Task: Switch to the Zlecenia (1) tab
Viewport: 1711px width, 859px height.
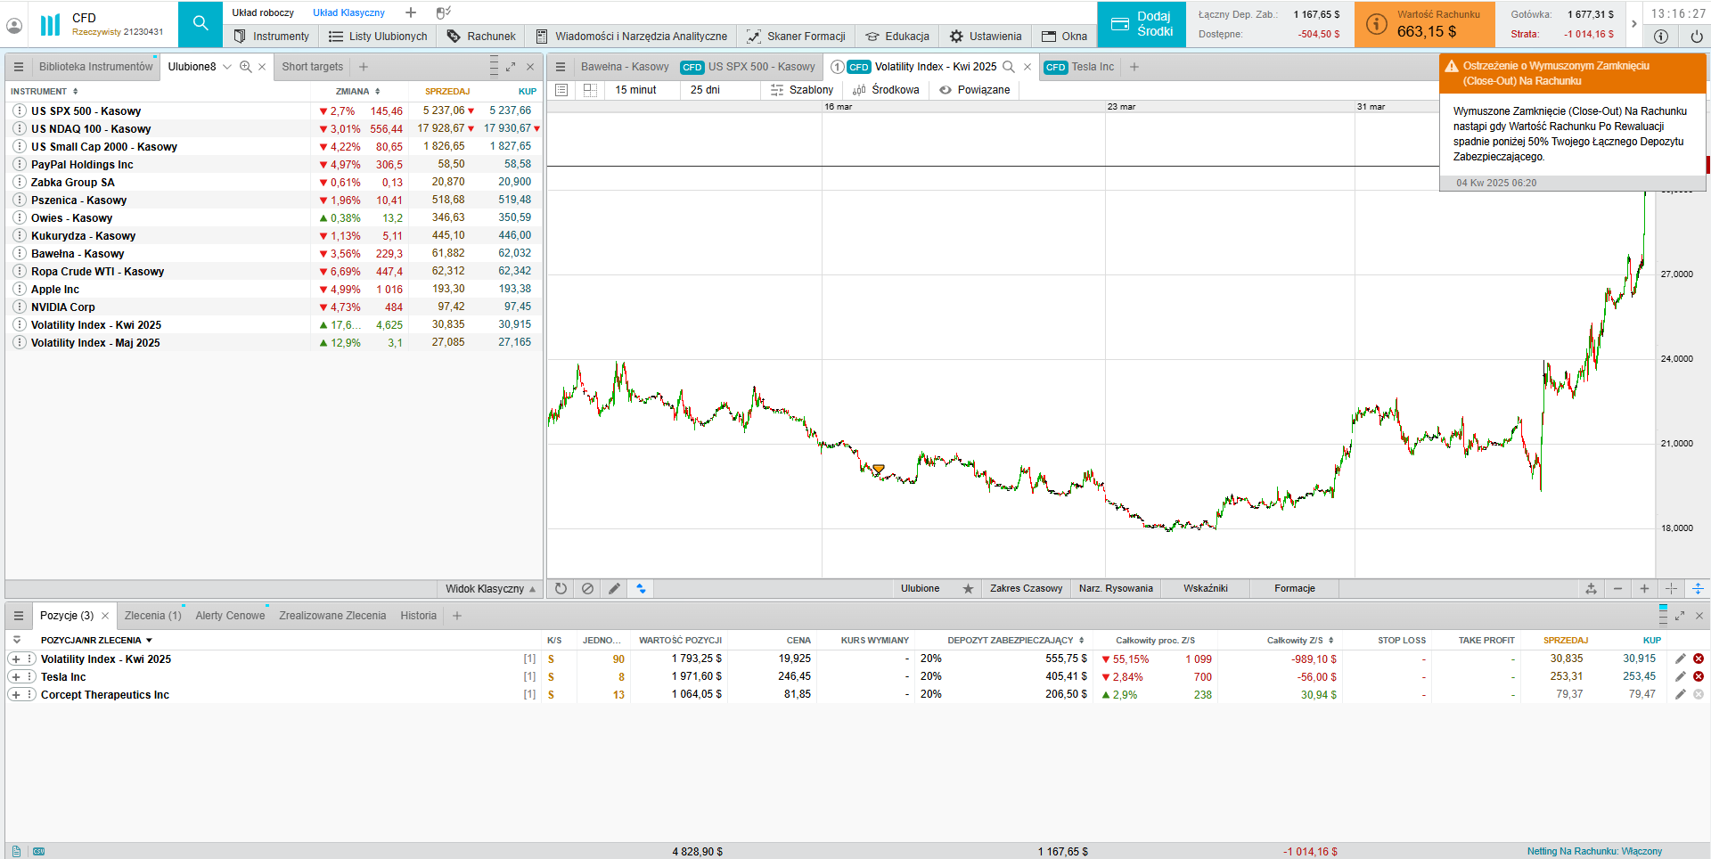Action: 152,616
